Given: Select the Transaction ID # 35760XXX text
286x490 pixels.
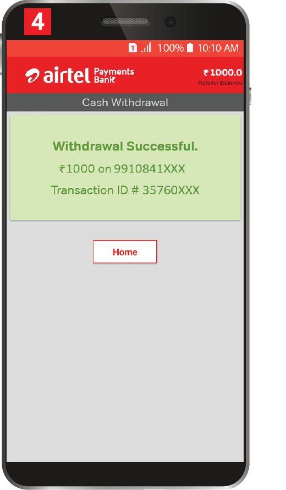Looking at the screenshot, I should click(125, 190).
